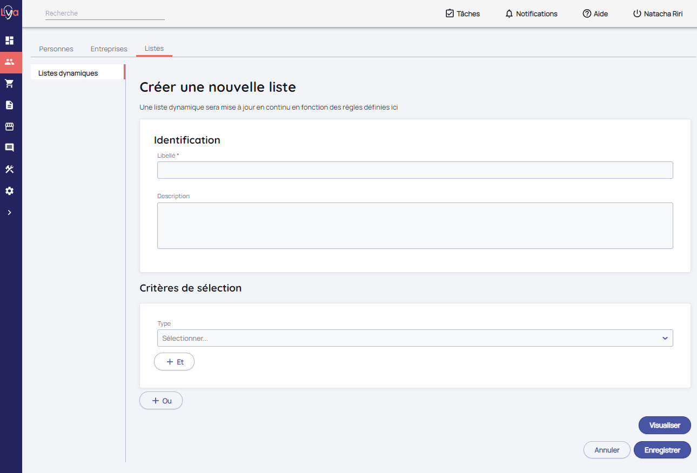Switch to the Entreprises tab
697x473 pixels.
coord(109,49)
